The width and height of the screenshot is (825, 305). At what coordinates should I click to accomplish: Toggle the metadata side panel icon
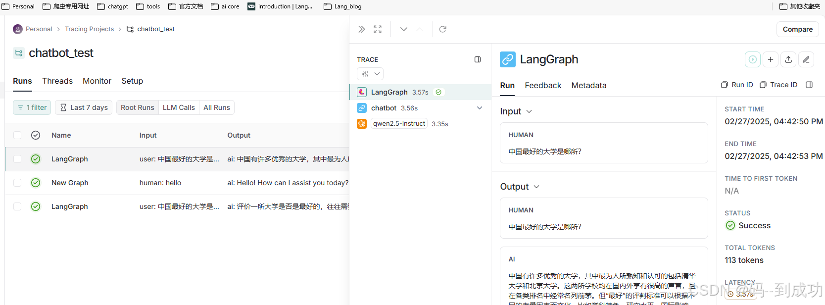810,85
